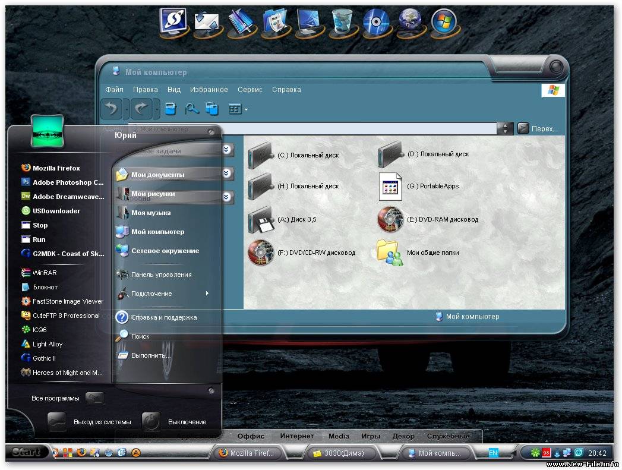The width and height of the screenshot is (622, 470).
Task: Open the Сервис menu
Action: pyautogui.click(x=250, y=90)
